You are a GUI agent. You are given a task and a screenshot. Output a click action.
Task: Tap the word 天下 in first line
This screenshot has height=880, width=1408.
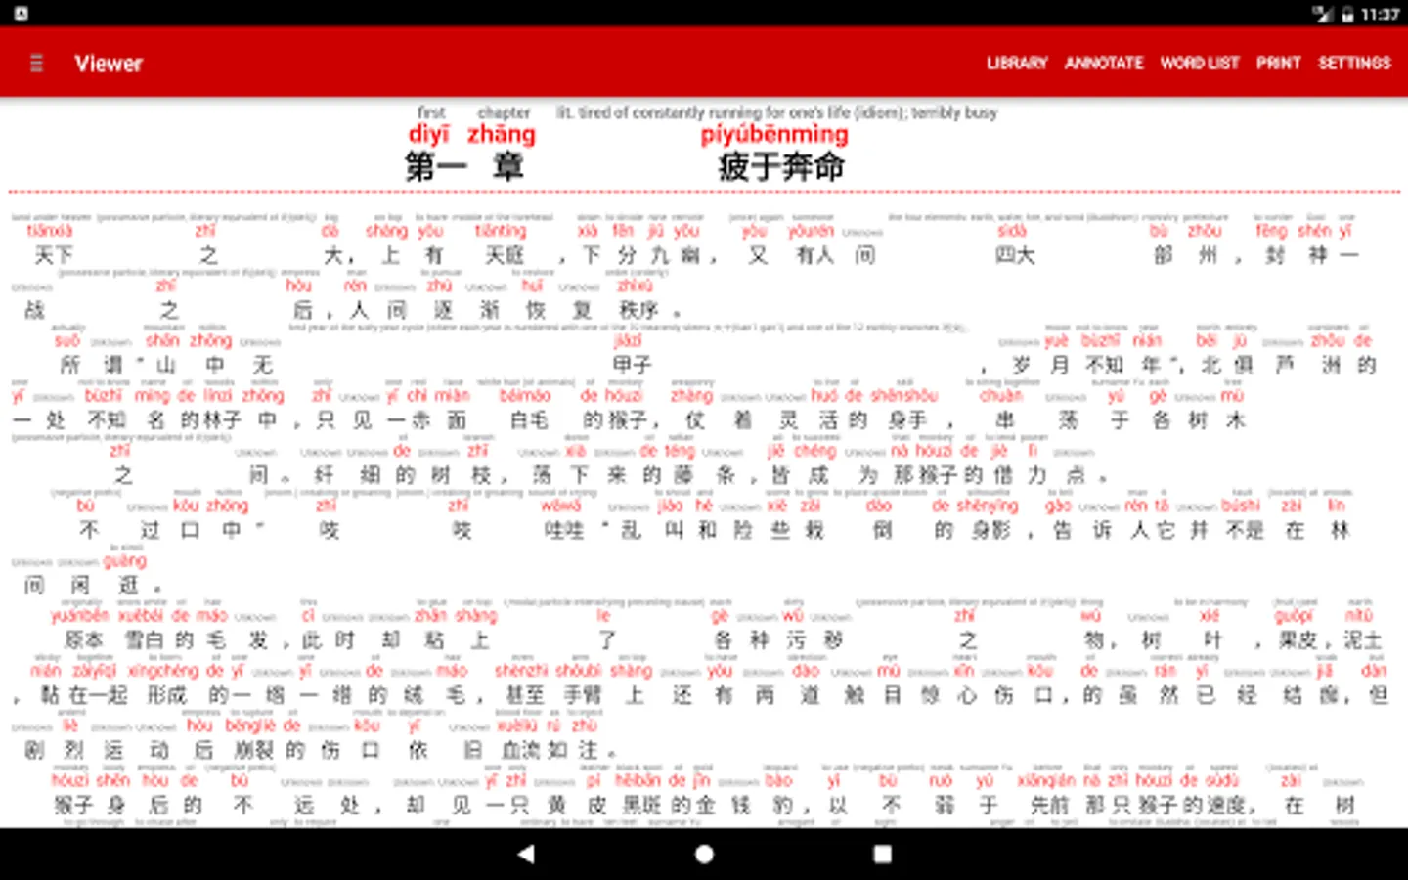pos(54,256)
